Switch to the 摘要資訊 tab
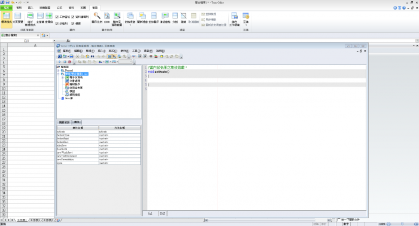The image size is (419, 226). (64, 122)
